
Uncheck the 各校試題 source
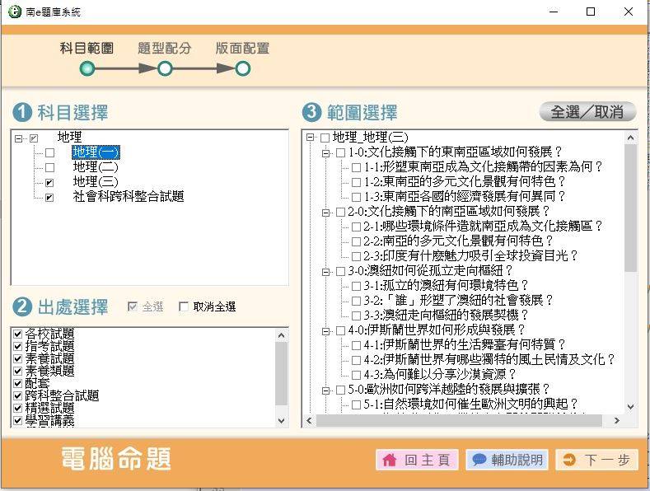(18, 334)
